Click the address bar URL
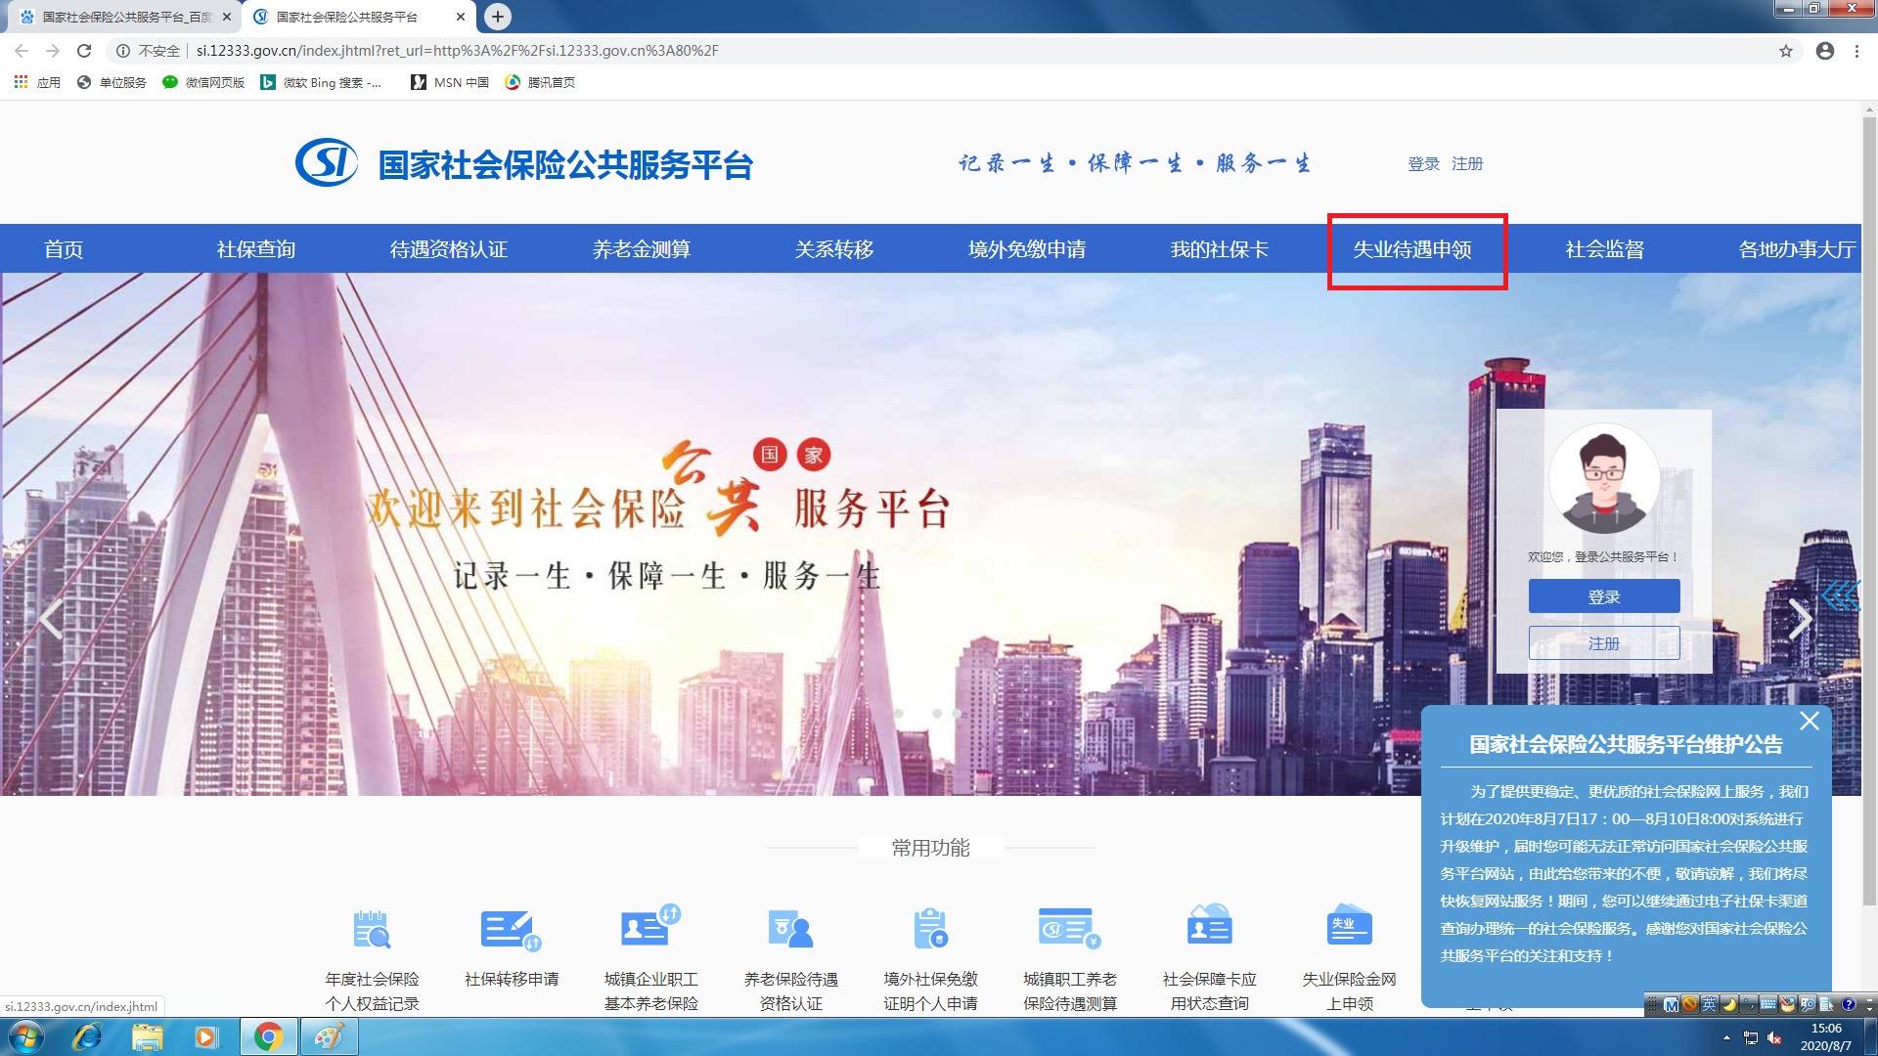 [458, 51]
